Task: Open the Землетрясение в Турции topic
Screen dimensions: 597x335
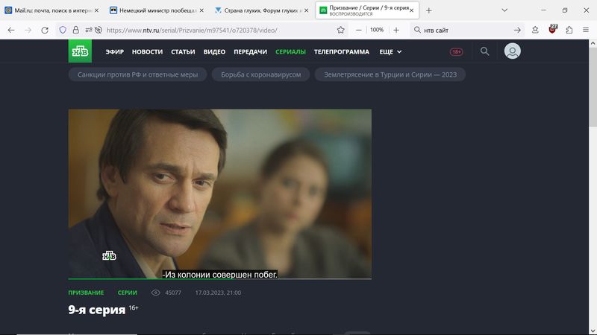Action: click(x=390, y=74)
